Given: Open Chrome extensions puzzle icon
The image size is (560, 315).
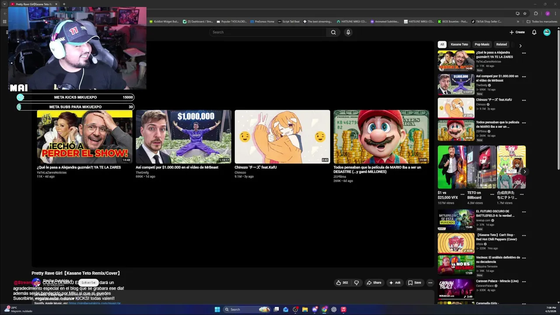Looking at the screenshot, I should [x=536, y=14].
